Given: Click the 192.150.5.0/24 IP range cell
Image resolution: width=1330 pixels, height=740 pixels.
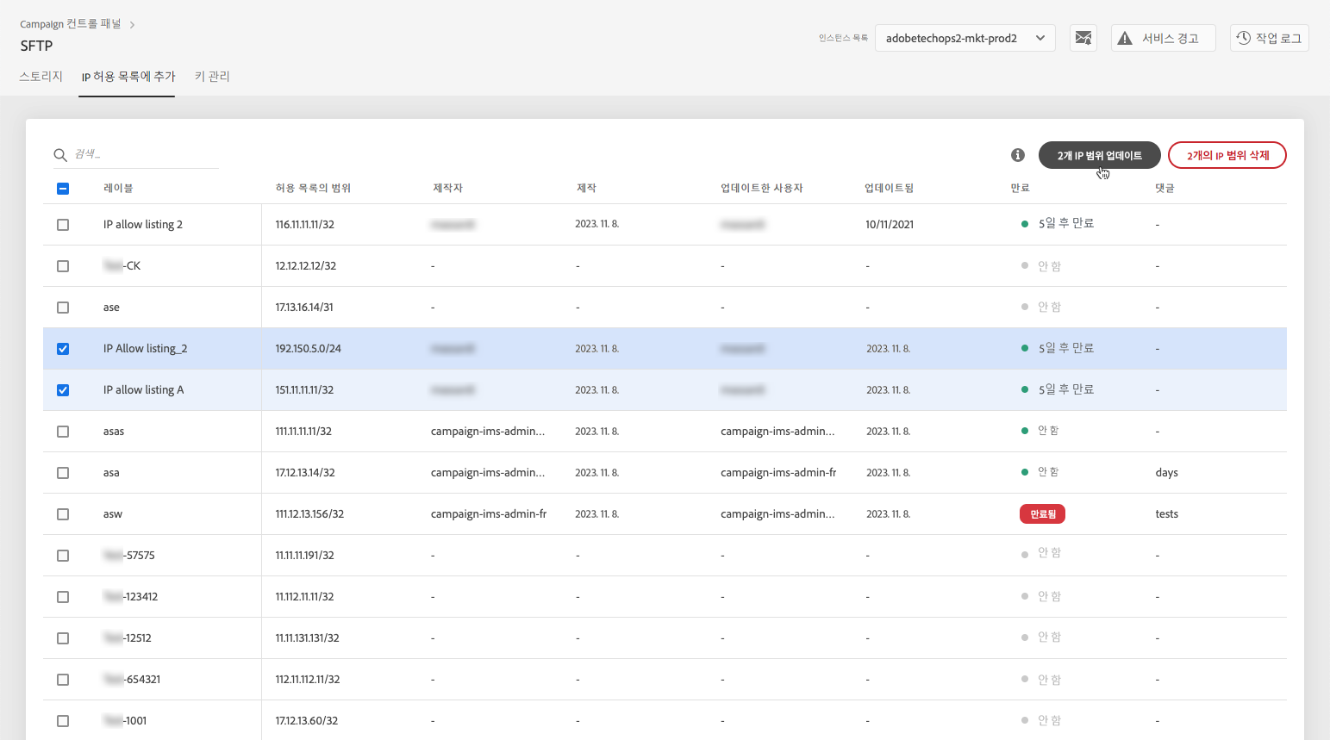Looking at the screenshot, I should [308, 349].
